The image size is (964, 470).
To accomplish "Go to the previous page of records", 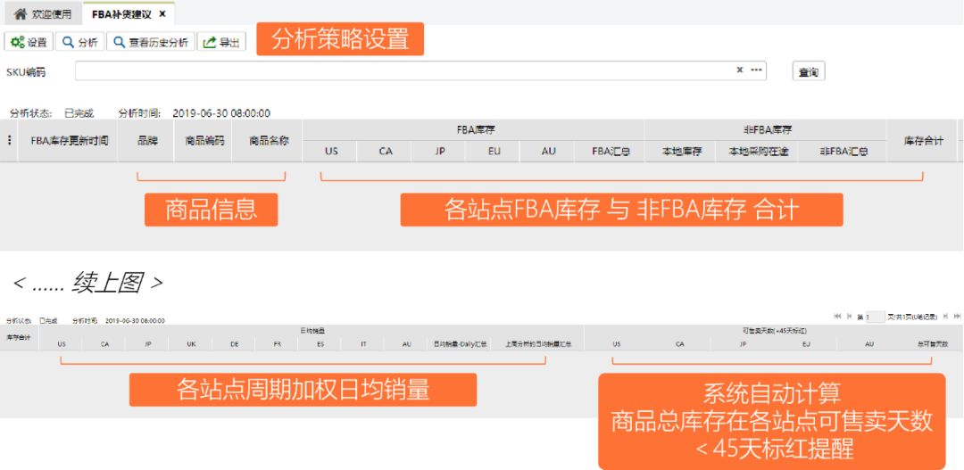I will tap(850, 317).
